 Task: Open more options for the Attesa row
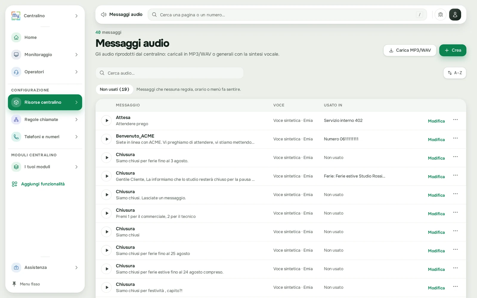[x=455, y=120]
